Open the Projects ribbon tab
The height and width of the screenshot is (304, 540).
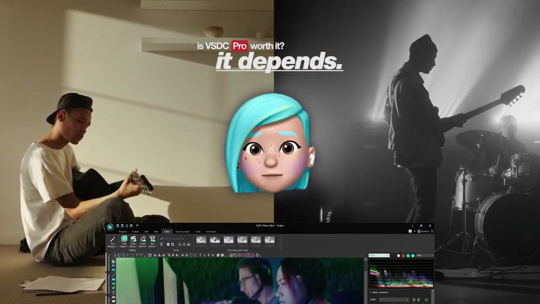pos(123,232)
